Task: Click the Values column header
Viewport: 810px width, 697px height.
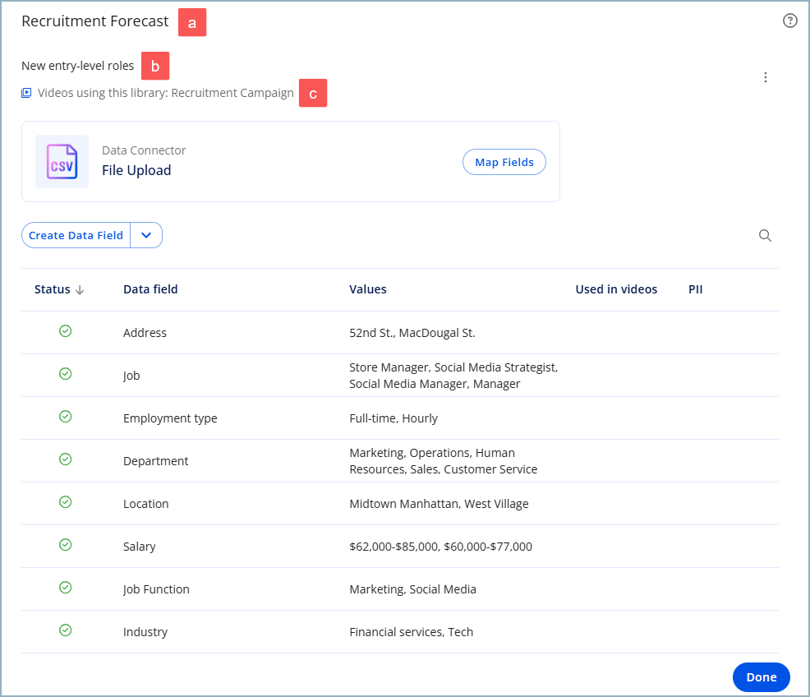Action: 368,289
